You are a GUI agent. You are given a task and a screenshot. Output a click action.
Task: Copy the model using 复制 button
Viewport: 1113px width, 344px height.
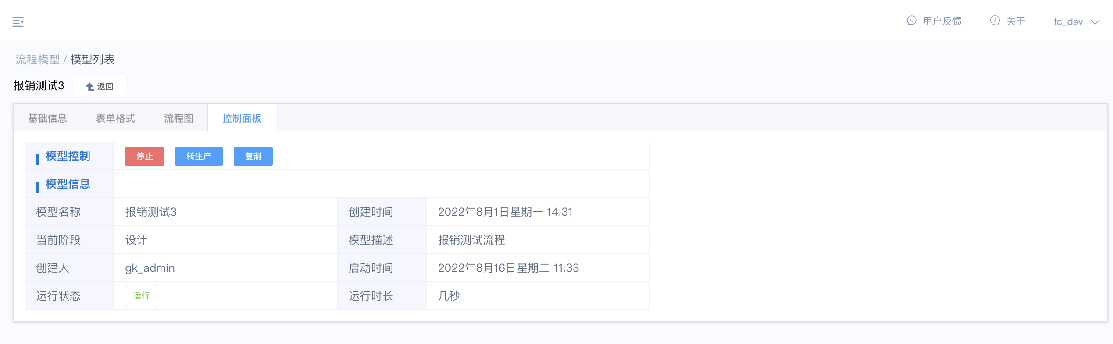[x=253, y=156]
